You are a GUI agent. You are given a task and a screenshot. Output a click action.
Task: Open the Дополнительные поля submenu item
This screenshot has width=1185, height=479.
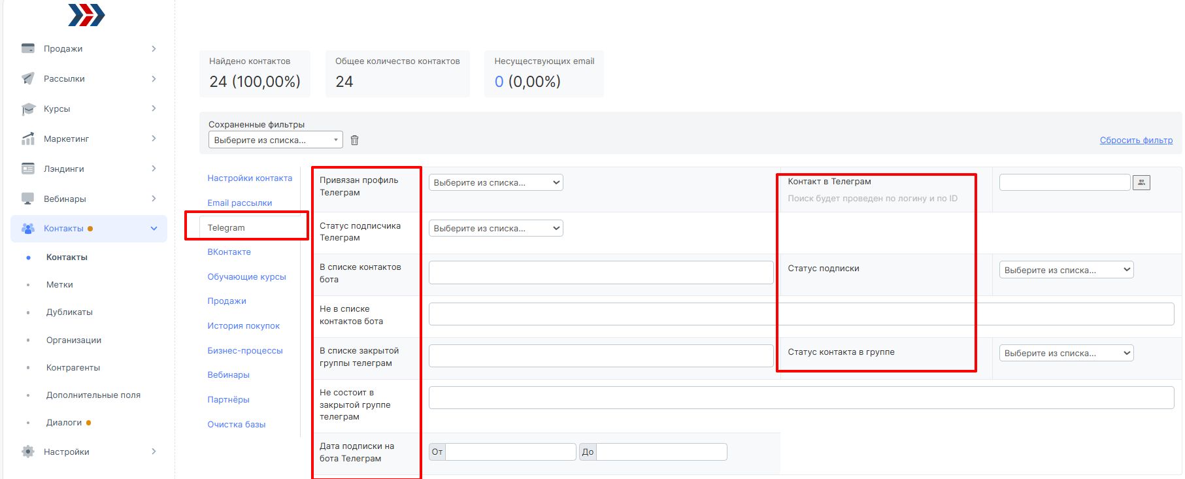click(93, 395)
